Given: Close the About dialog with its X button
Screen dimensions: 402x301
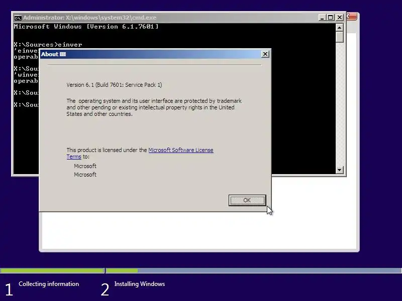Looking at the screenshot, I should pos(265,54).
